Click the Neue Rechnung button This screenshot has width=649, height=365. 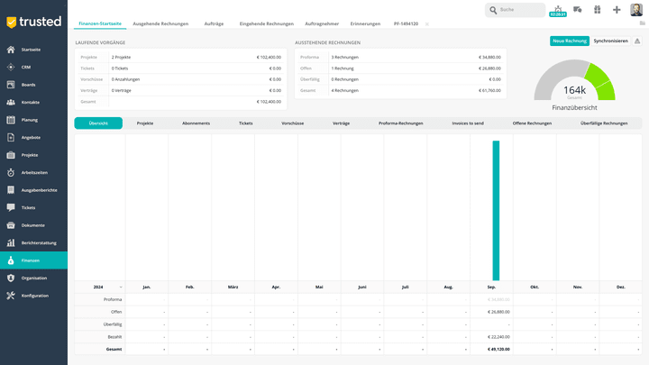(x=569, y=41)
